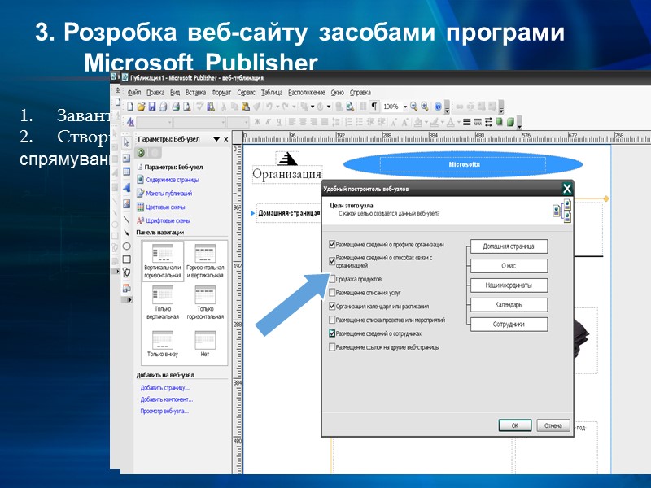Click the Print Preview toolbar icon
The height and width of the screenshot is (488, 651).
pos(187,107)
